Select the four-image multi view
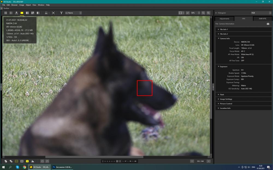 (32, 13)
